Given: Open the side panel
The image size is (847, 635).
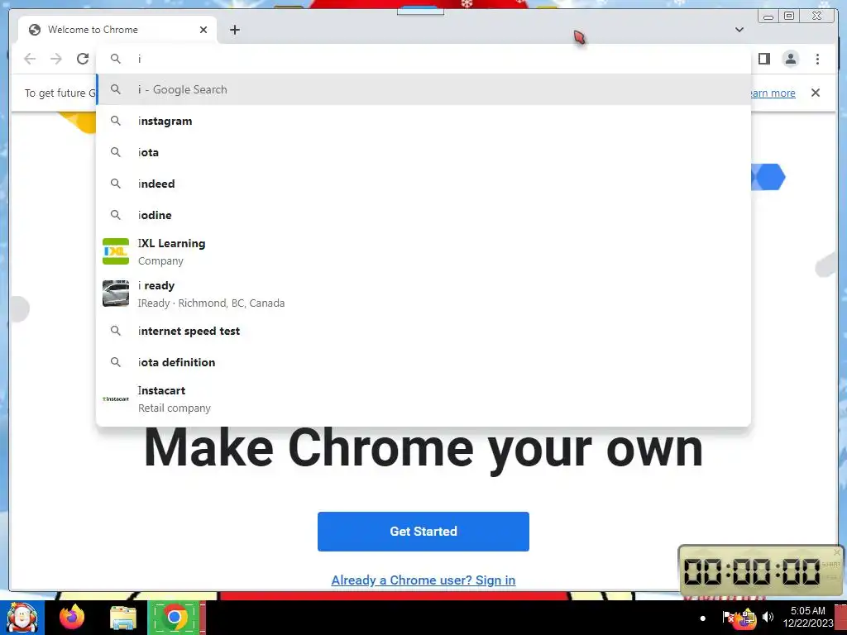Looking at the screenshot, I should click(763, 59).
